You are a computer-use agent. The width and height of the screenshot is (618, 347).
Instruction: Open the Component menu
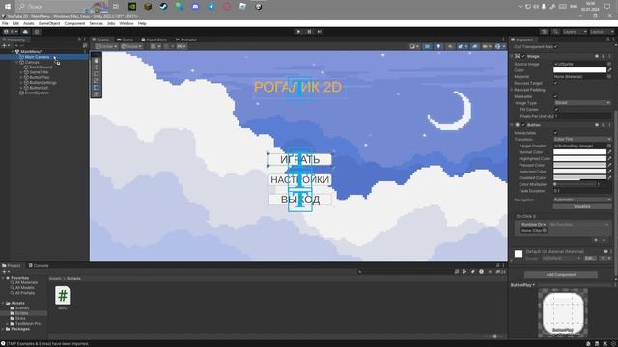point(74,23)
